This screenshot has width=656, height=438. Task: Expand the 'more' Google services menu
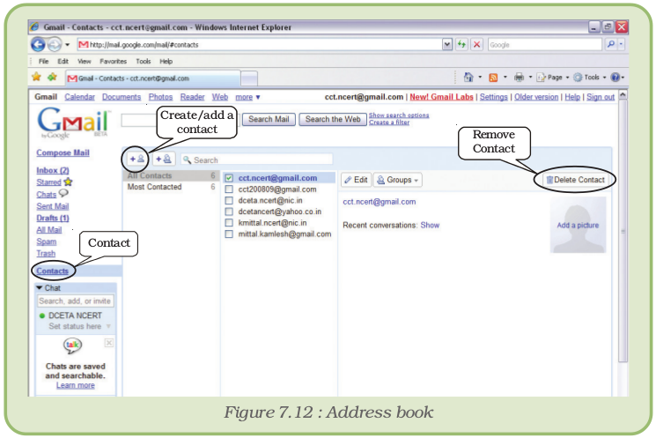coord(247,97)
